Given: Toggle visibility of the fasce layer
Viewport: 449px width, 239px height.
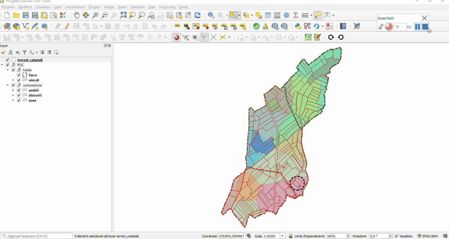Looking at the screenshot, I should [19, 75].
